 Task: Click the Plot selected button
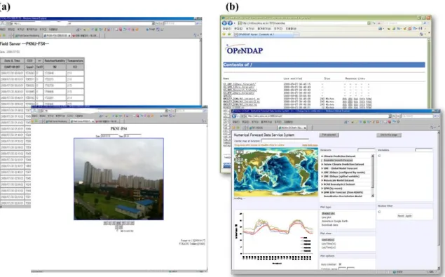click(329, 135)
